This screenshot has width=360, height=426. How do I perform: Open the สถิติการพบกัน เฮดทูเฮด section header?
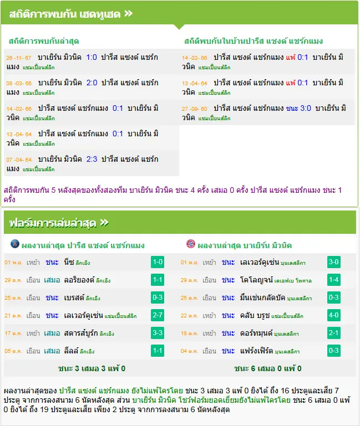[179, 13]
